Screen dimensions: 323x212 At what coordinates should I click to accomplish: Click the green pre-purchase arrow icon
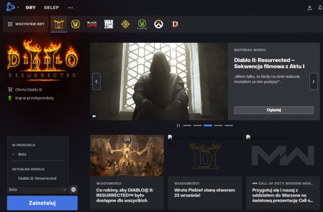coord(10,98)
